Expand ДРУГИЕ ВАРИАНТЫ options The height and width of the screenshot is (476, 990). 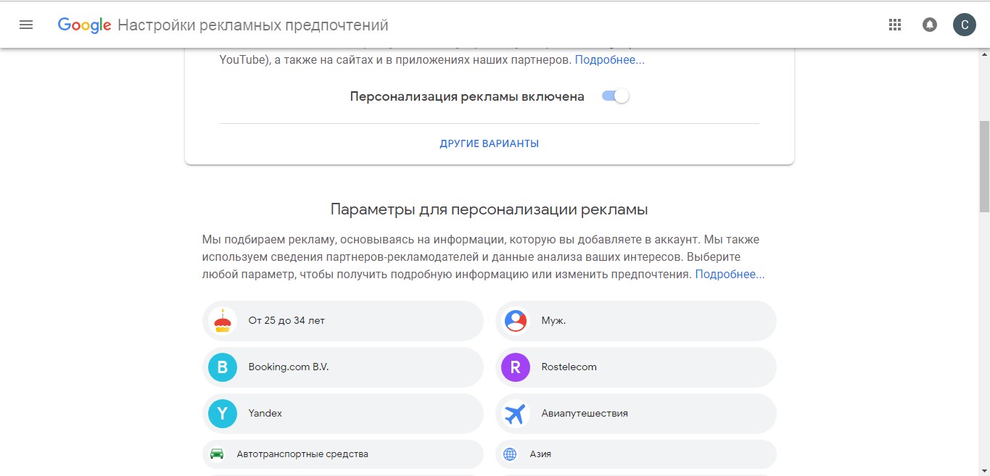[490, 143]
